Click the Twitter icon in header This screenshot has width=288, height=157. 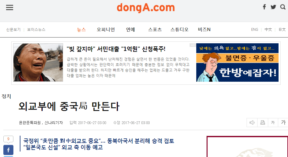(273, 7)
